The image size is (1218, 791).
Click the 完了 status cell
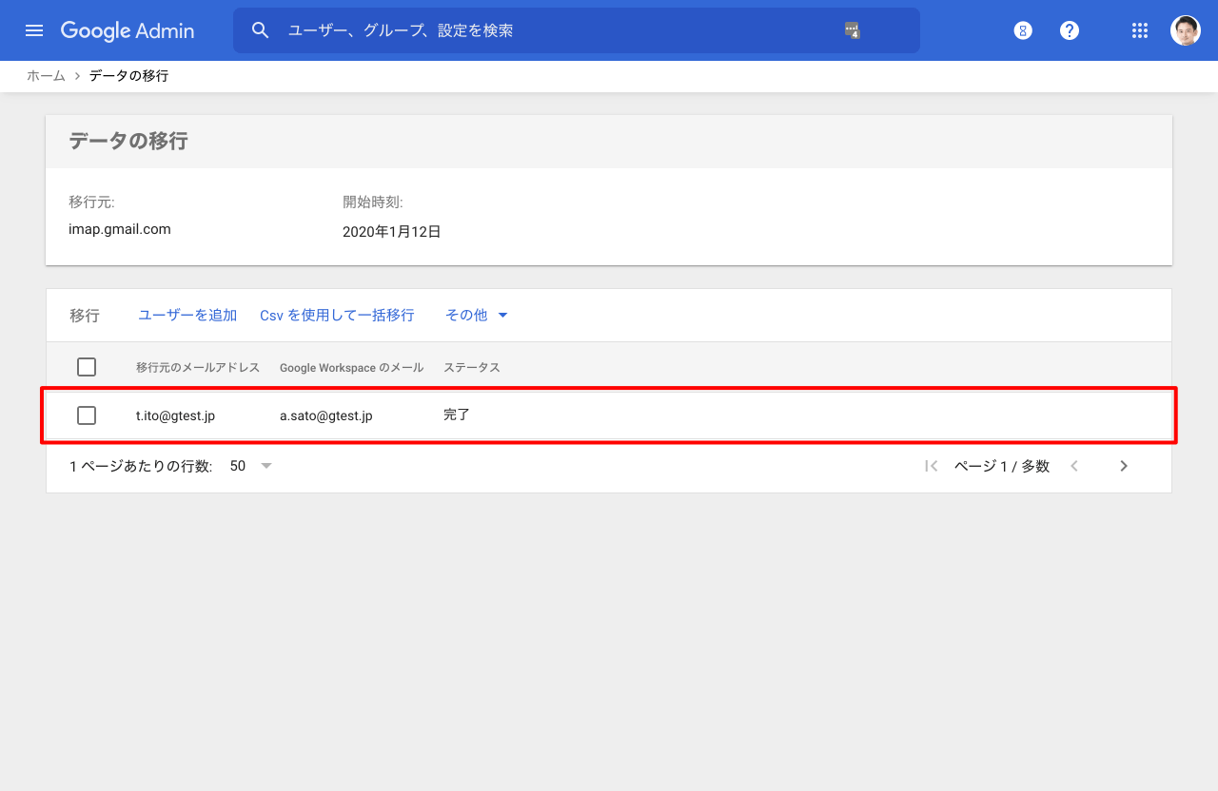tap(457, 415)
